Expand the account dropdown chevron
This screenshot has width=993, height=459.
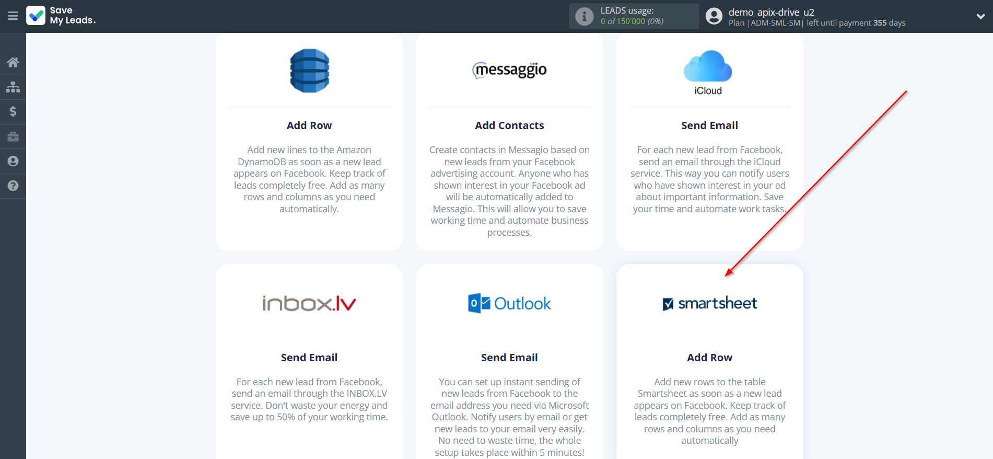pos(980,16)
